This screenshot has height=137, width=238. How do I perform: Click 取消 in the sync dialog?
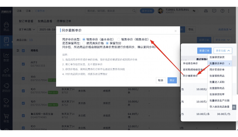161,80
